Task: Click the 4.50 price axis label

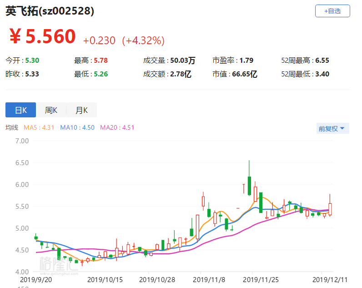Action: tap(22, 250)
